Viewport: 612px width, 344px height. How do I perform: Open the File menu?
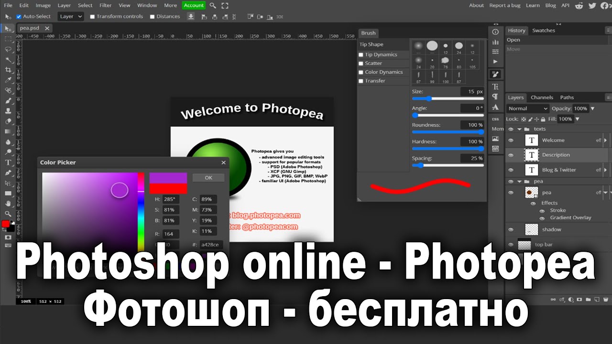click(8, 5)
